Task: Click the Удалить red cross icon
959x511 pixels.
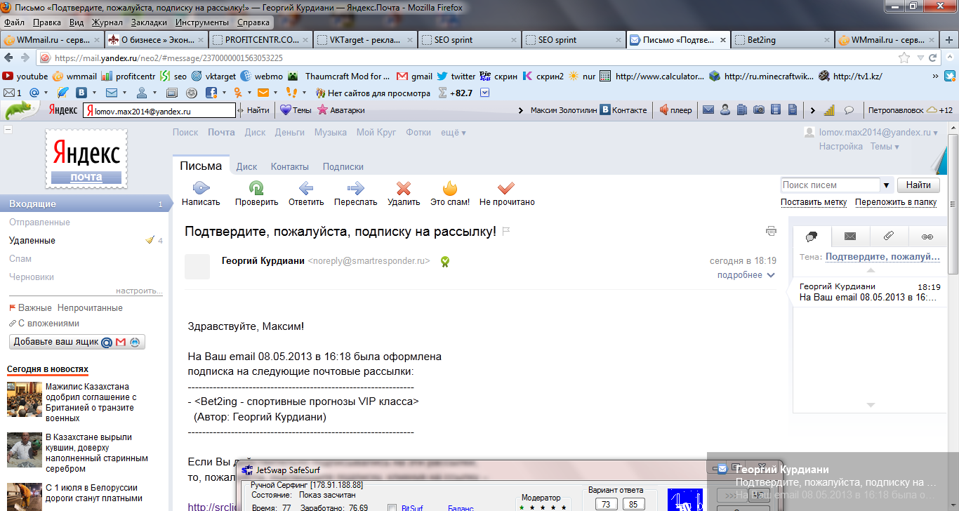Action: click(x=404, y=188)
